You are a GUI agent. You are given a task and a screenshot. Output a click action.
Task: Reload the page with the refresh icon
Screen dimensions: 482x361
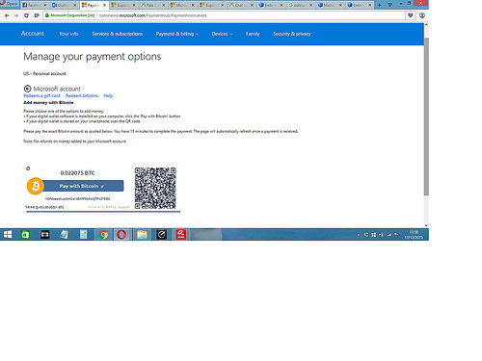(26, 15)
